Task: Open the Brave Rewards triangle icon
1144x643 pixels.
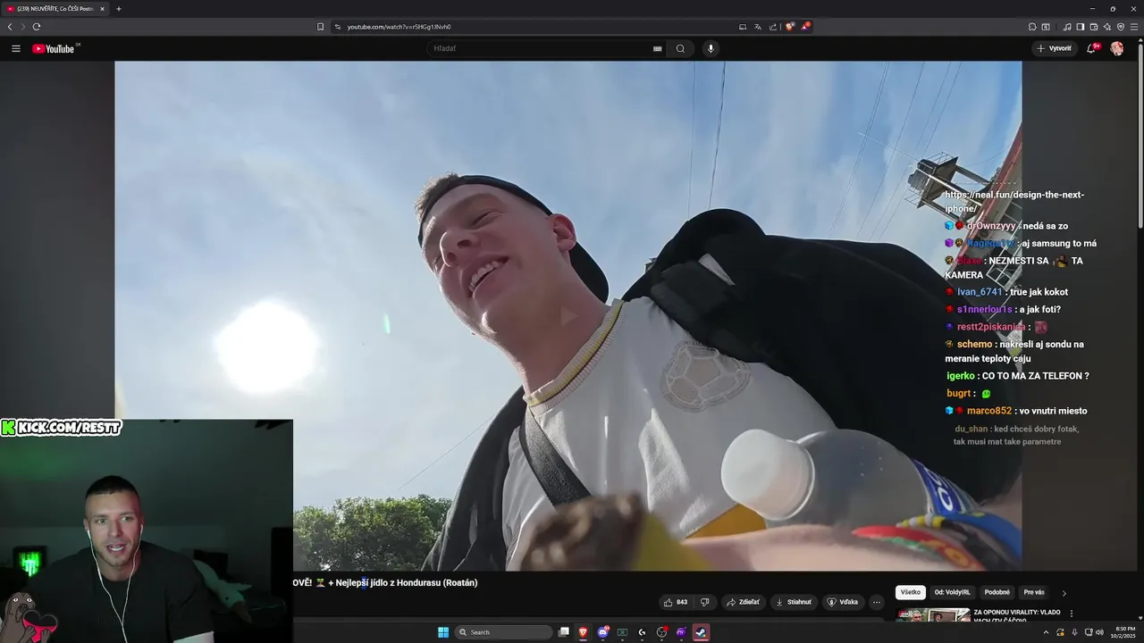Action: pos(805,27)
